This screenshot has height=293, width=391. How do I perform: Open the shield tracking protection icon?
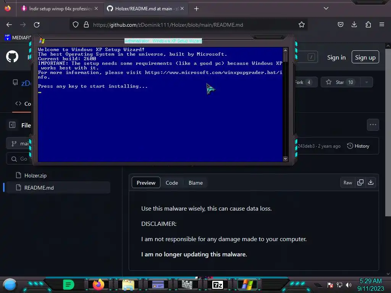(x=76, y=25)
